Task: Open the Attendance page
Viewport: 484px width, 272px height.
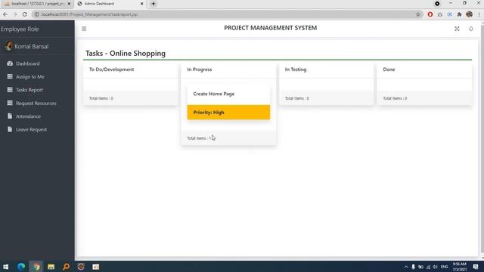Action: (29, 116)
